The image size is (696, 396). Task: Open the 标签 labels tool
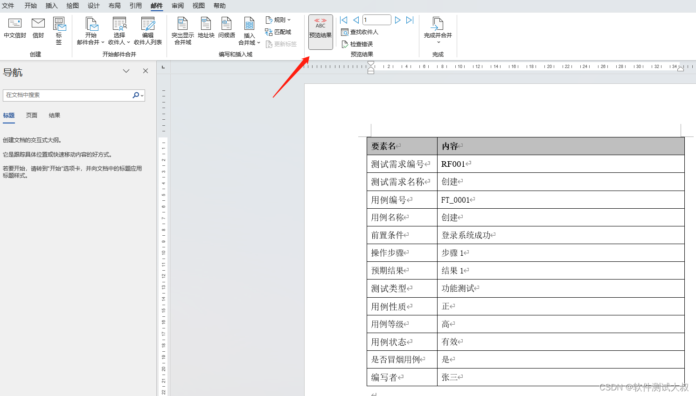tap(59, 31)
